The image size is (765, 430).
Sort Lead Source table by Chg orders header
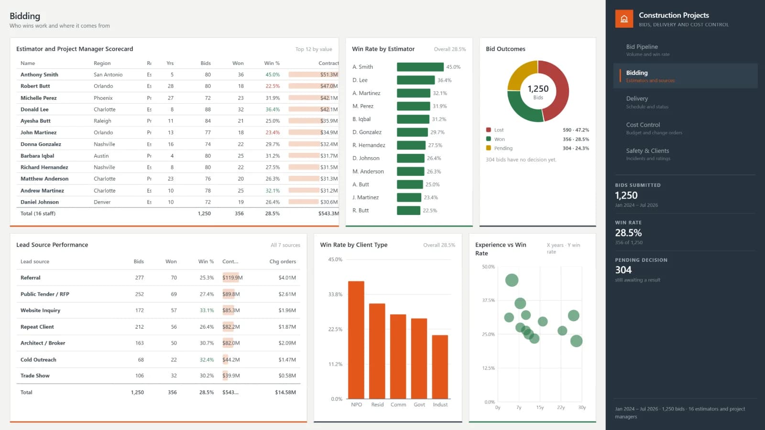pyautogui.click(x=283, y=261)
